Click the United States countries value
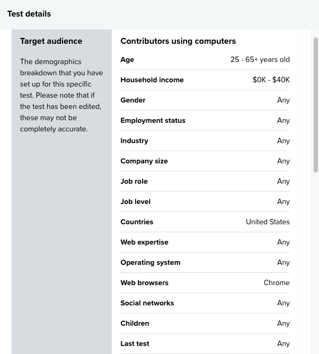Viewport: 319px width, 354px height. click(x=268, y=222)
